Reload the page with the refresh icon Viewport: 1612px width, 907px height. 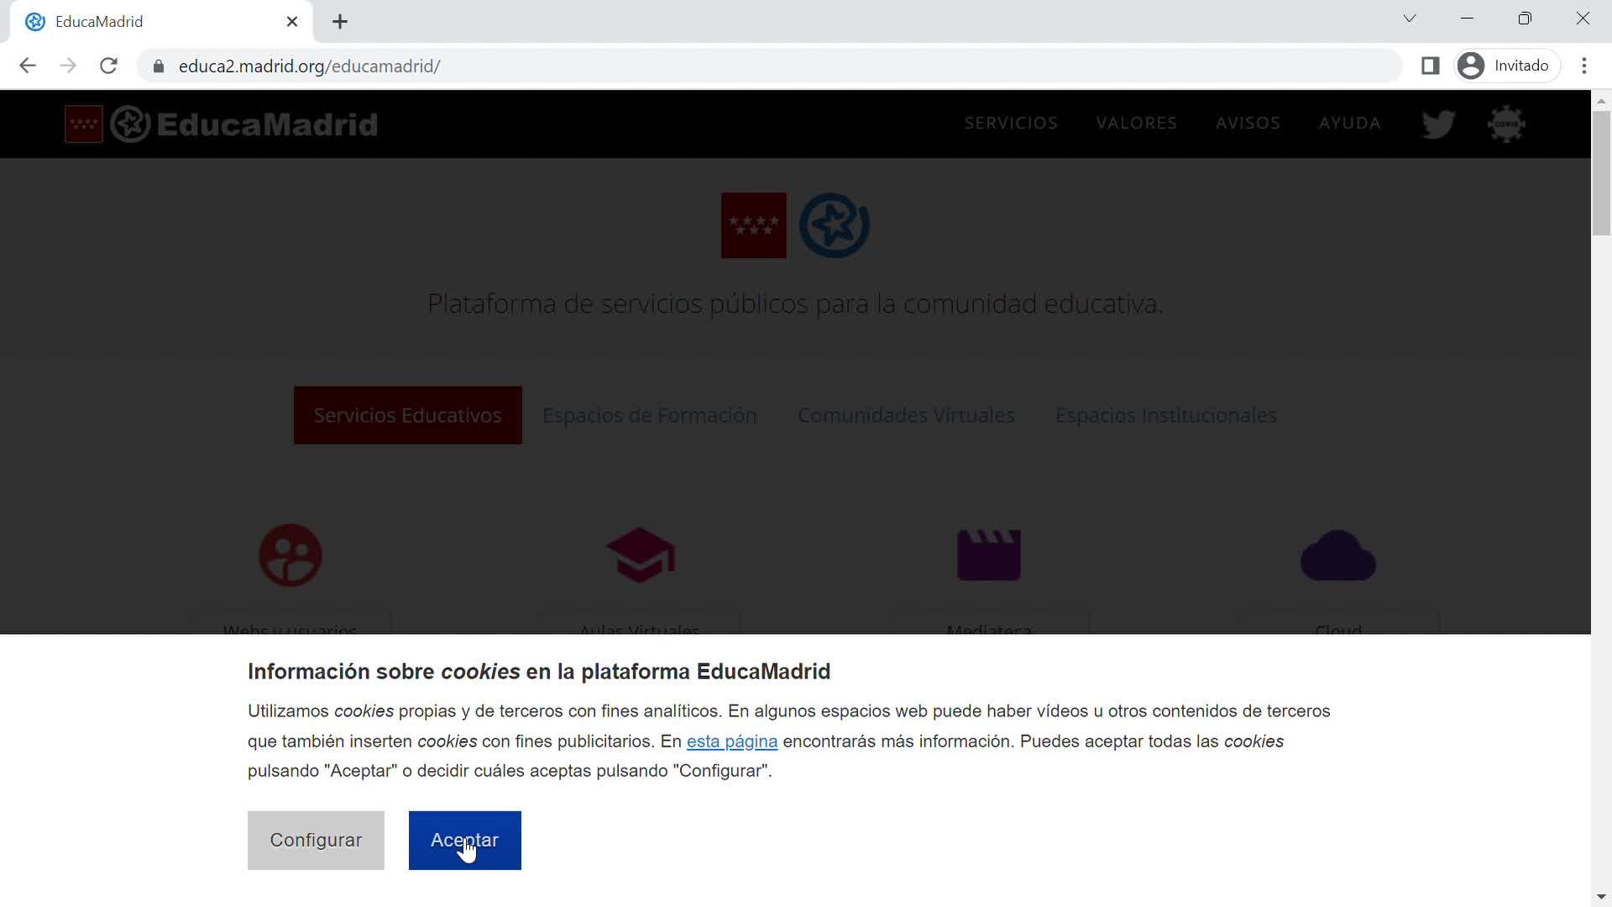coord(108,66)
